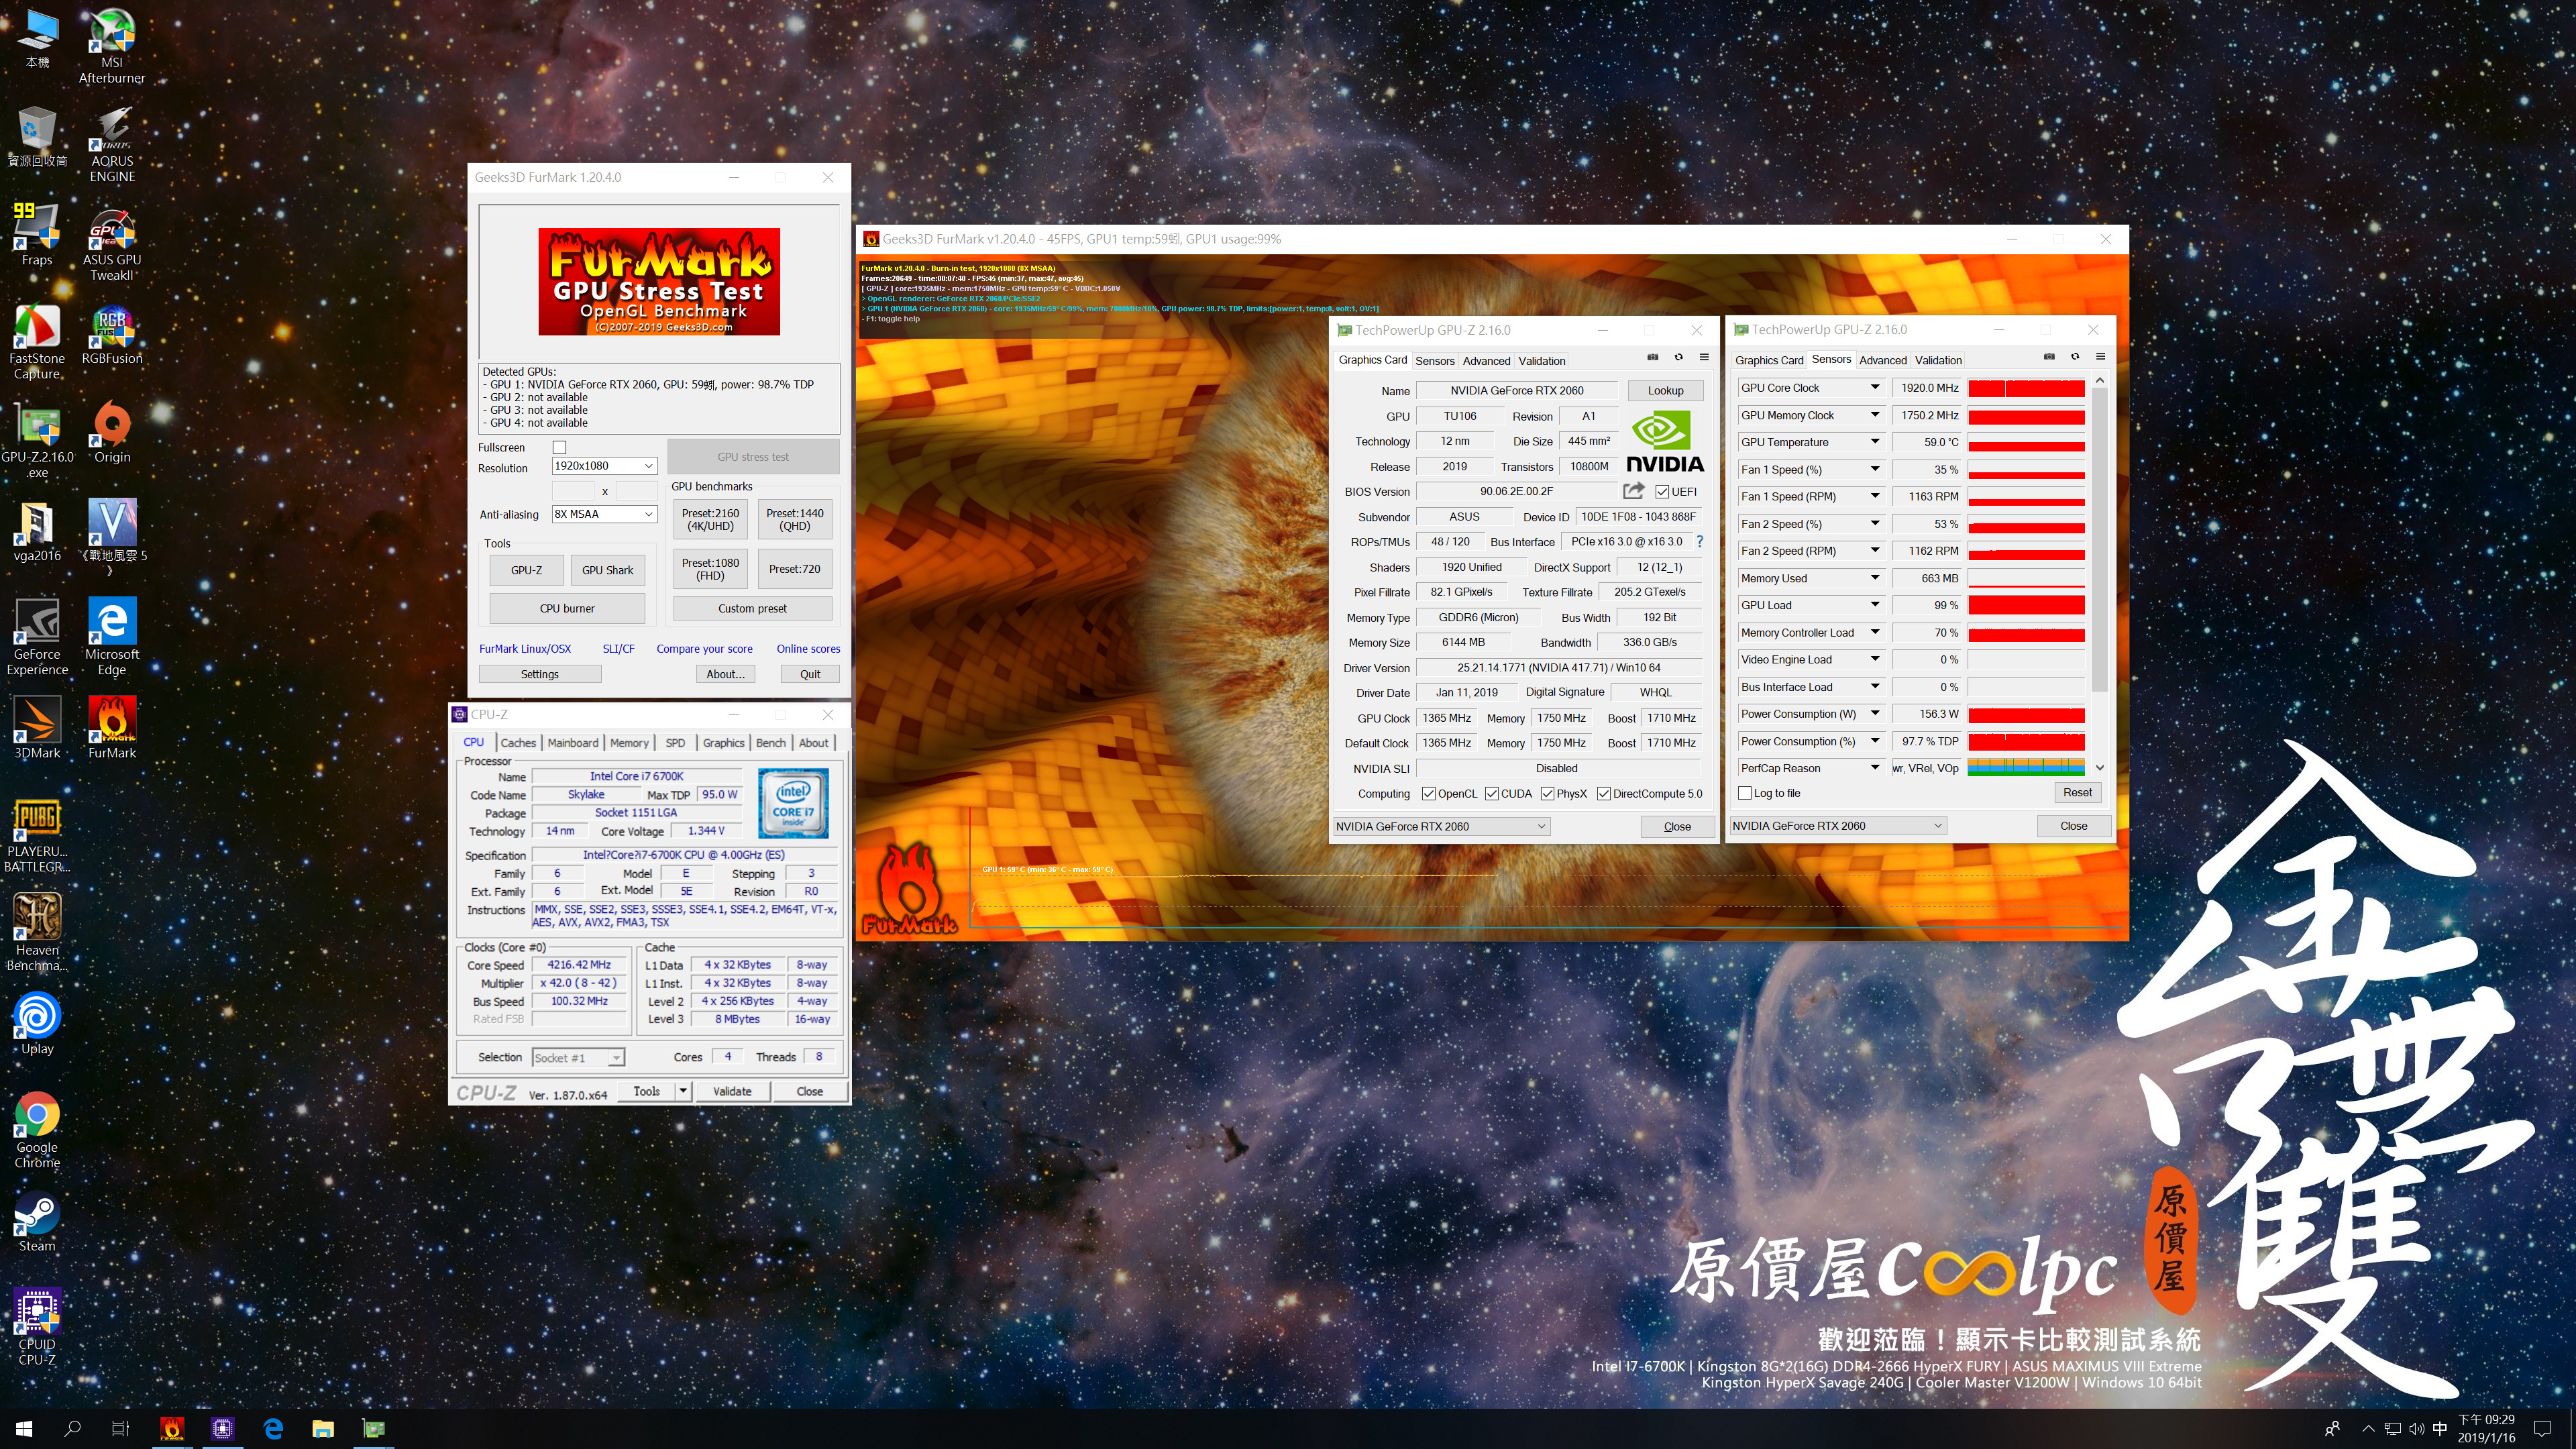Switch to CPU-Z Mainboard tab

[x=573, y=743]
